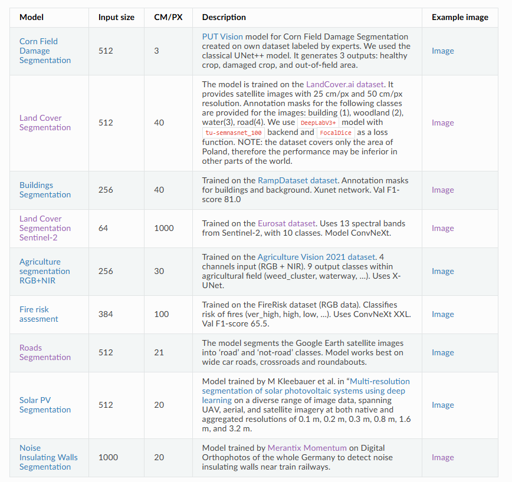Follow the Eurosat dataset link
The image size is (512, 482).
(x=287, y=223)
